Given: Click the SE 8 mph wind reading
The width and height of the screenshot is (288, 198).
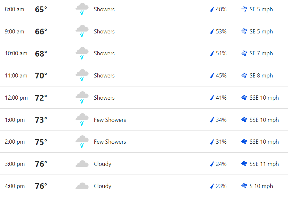Looking at the screenshot, I should pyautogui.click(x=261, y=76).
